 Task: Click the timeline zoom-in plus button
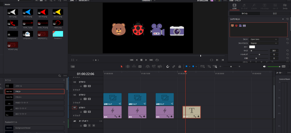(x=239, y=66)
